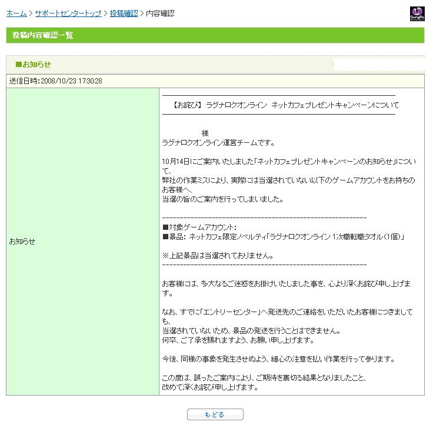Click the GungHo logo icon
This screenshot has height=425, width=433.
click(417, 14)
